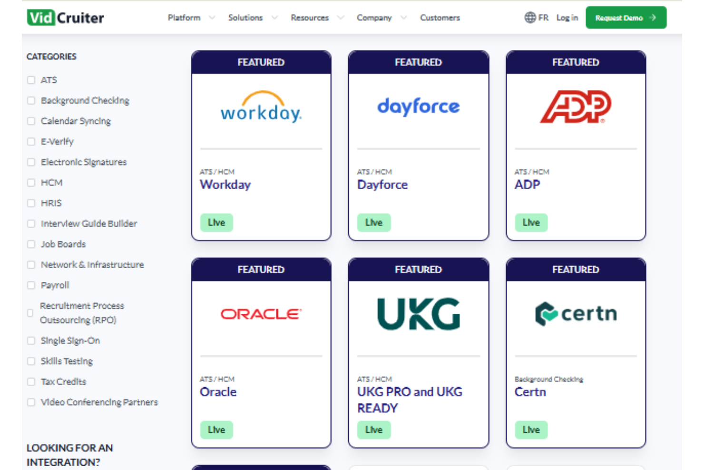Viewport: 704px width, 470px height.
Task: Click the Workday logo image
Action: pos(261,107)
